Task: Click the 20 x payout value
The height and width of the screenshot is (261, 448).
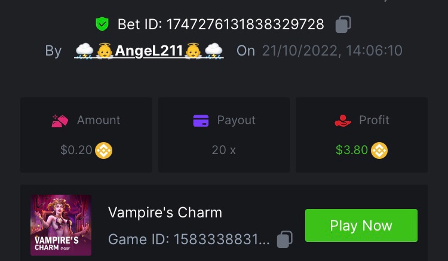Action: tap(224, 150)
